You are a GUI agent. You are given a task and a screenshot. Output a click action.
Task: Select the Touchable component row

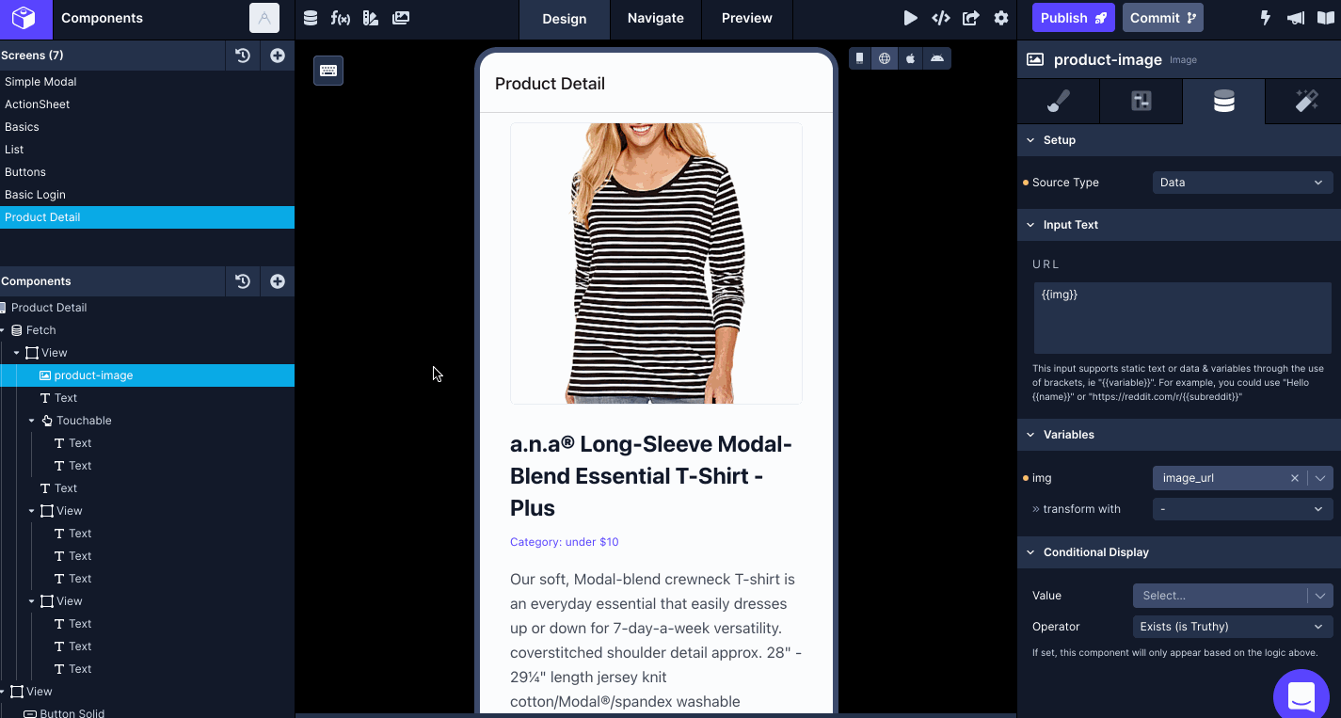147,421
